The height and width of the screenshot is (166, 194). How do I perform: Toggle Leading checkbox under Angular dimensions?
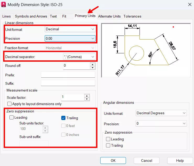pos(108,139)
